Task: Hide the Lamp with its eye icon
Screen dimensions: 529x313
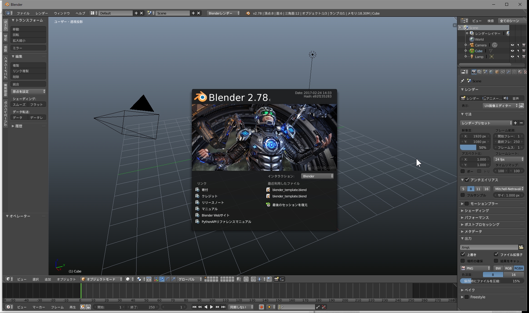Action: coord(512,57)
